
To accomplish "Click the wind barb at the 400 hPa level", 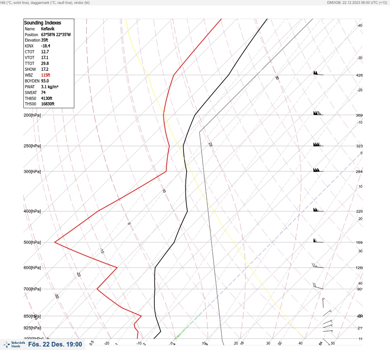I will pos(318,210).
